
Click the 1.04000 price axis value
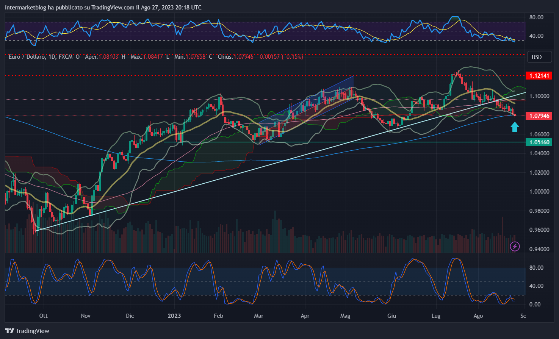tap(539, 153)
